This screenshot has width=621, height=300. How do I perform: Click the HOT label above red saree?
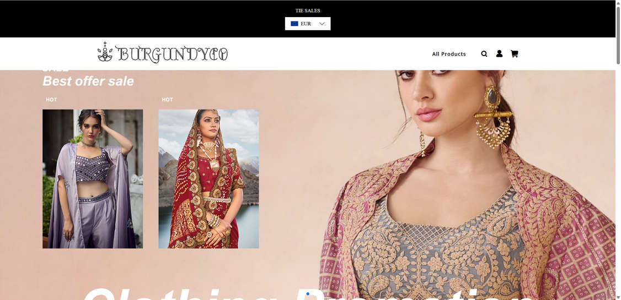(168, 100)
